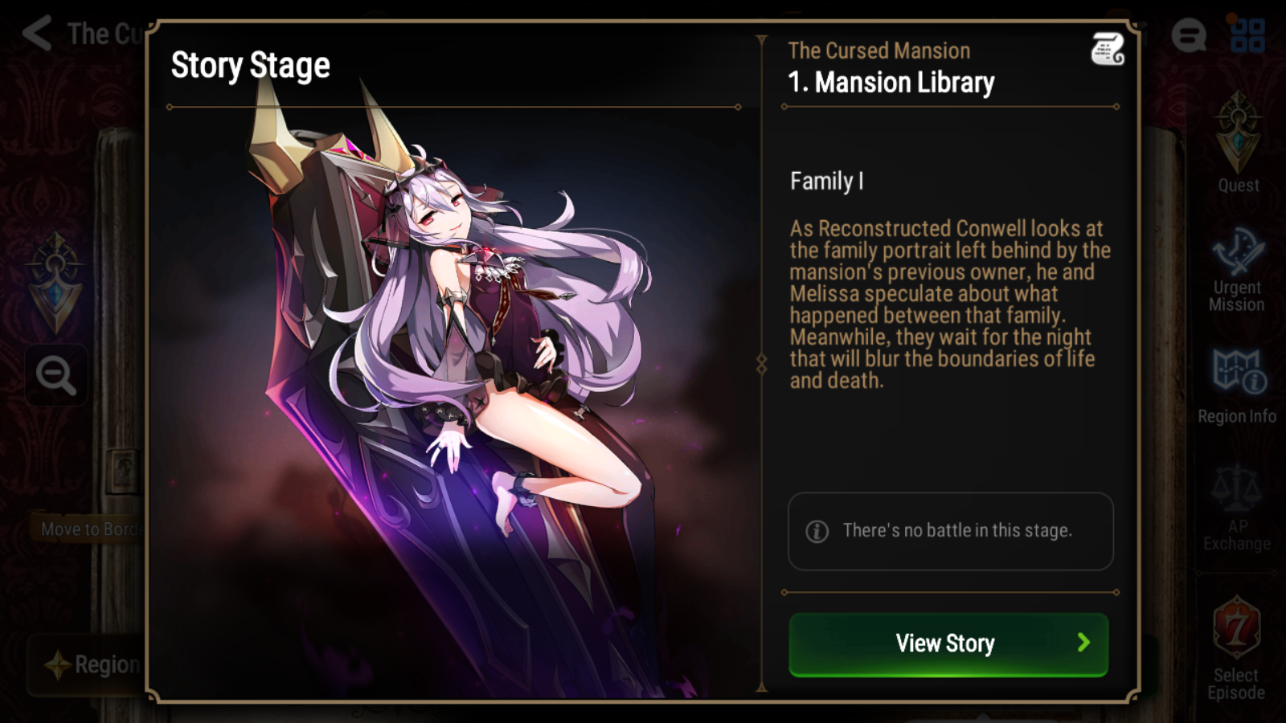Click the compass emblem on left side
The image size is (1286, 723).
(55, 282)
